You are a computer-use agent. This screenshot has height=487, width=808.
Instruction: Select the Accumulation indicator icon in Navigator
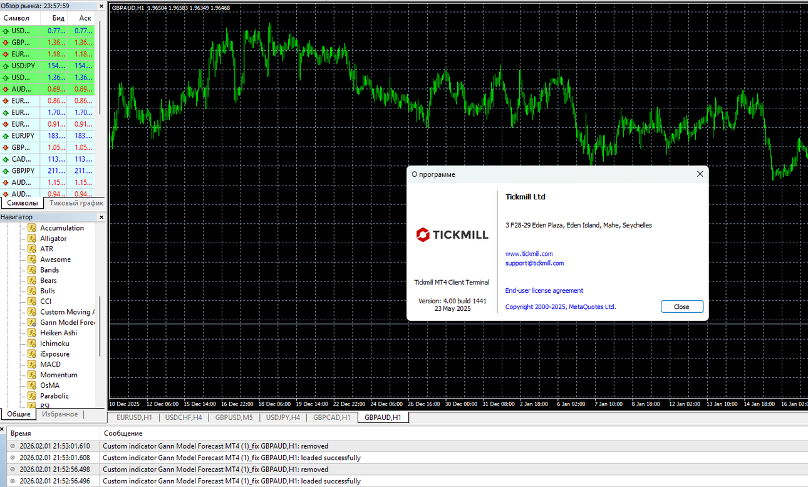[32, 228]
